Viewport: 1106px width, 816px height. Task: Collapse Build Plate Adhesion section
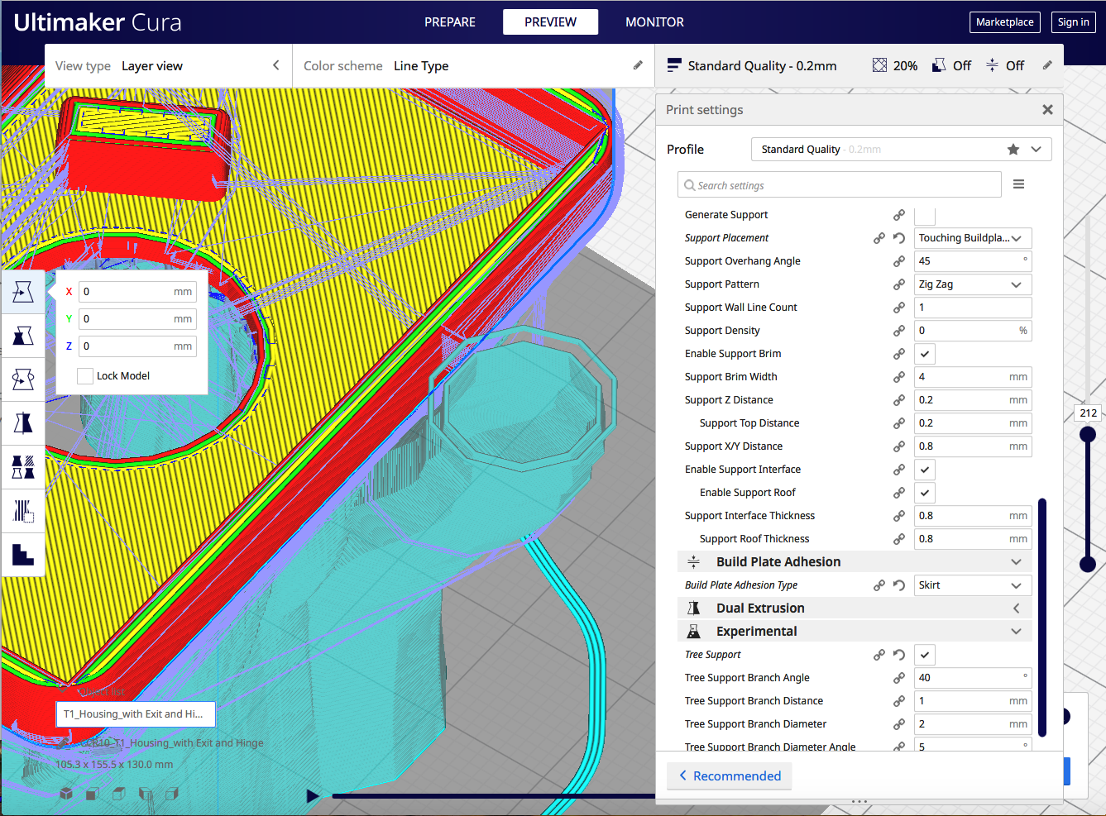[1016, 562]
